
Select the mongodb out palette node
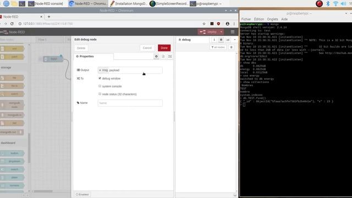click(x=12, y=132)
